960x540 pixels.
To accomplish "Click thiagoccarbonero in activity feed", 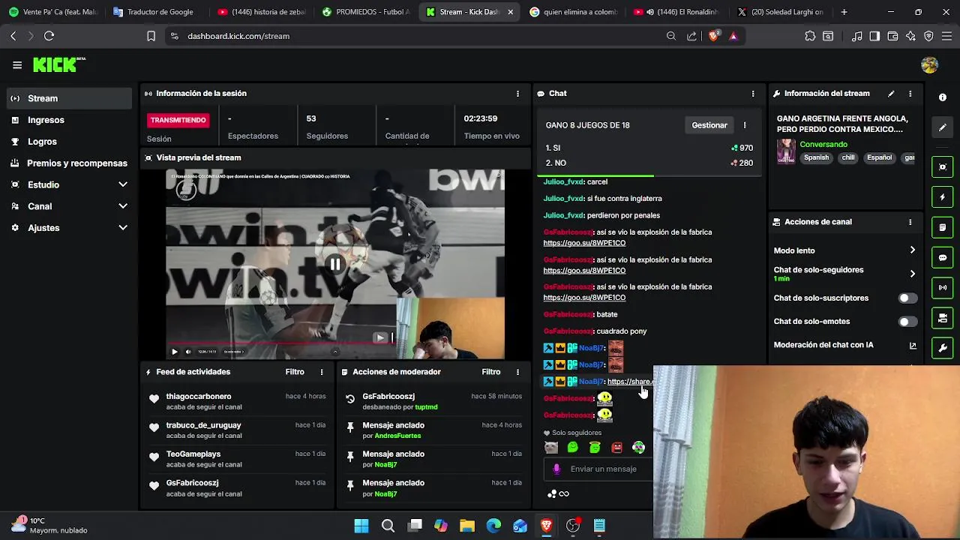I will [199, 397].
